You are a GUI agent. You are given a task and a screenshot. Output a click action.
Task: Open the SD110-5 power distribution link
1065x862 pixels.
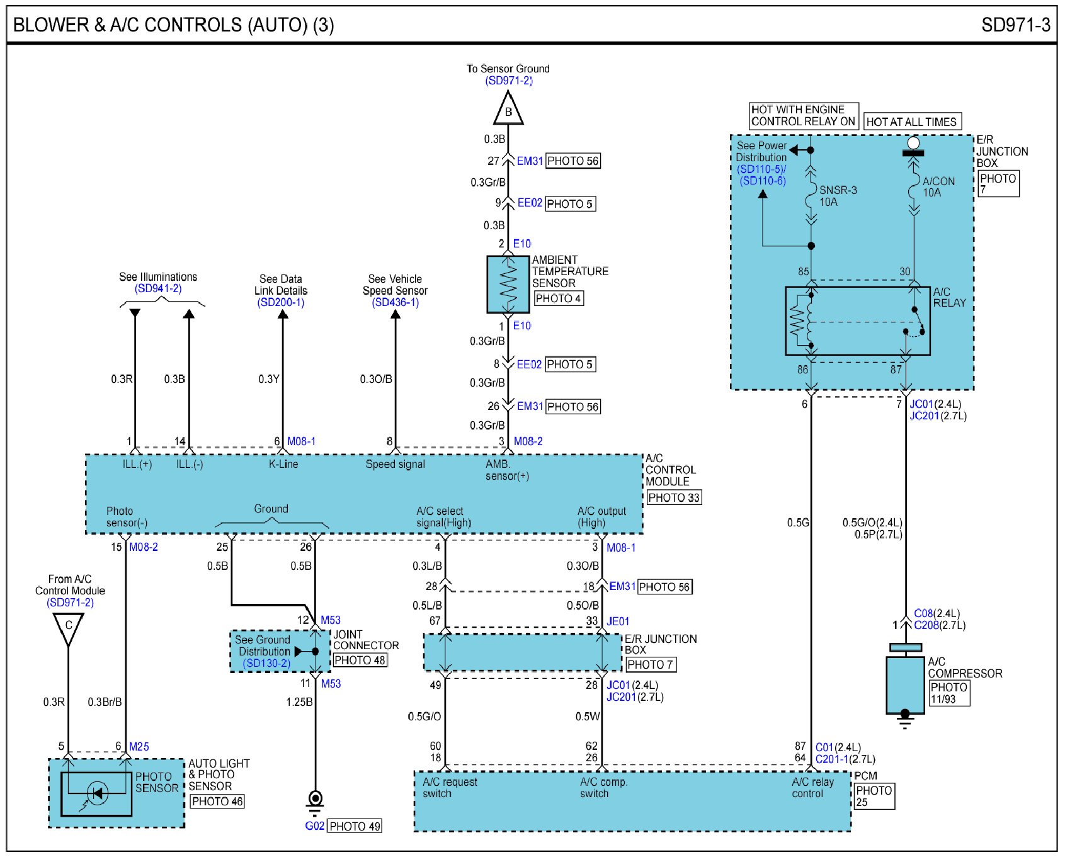(x=761, y=169)
